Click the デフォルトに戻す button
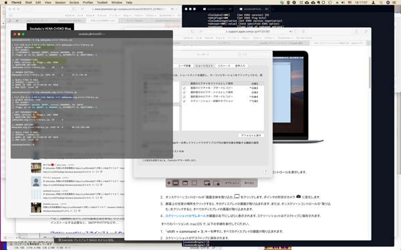This screenshot has width=401, height=250. coord(251,135)
